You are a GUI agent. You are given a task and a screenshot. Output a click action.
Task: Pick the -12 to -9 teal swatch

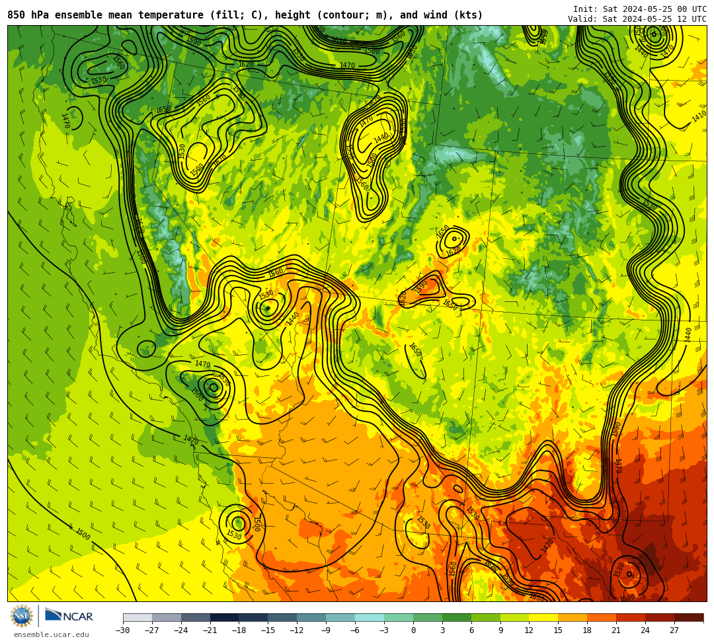[x=312, y=617]
